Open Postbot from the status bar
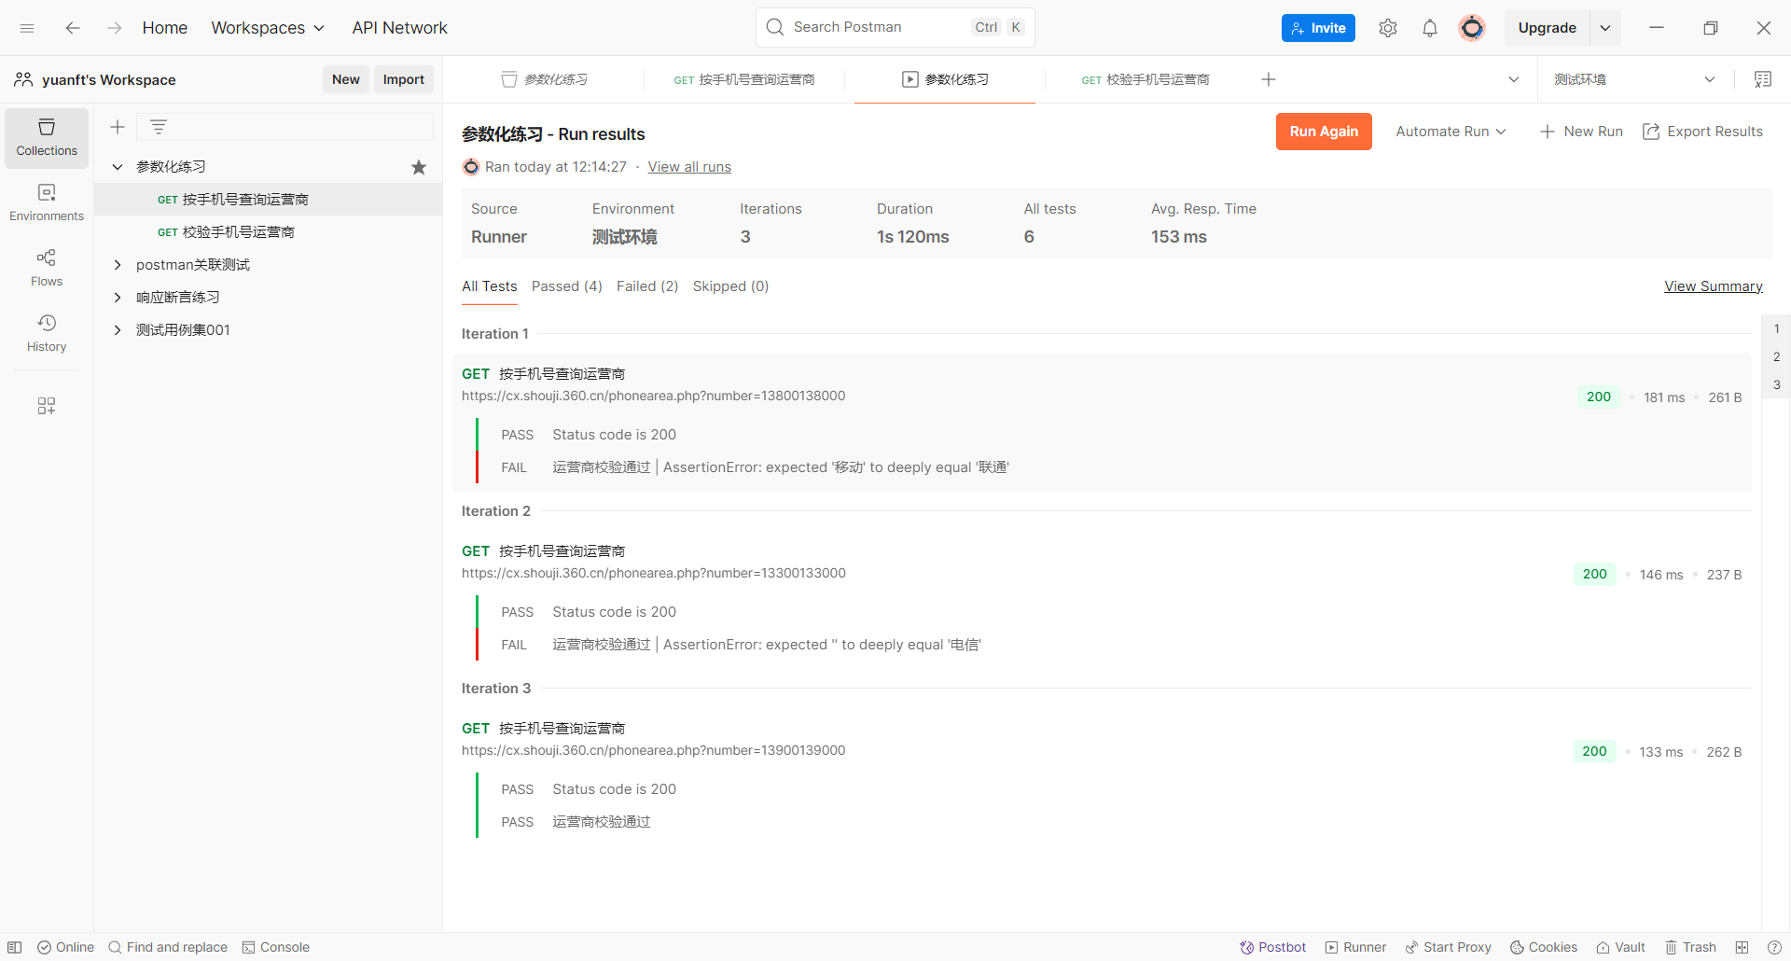This screenshot has width=1791, height=961. [x=1273, y=947]
